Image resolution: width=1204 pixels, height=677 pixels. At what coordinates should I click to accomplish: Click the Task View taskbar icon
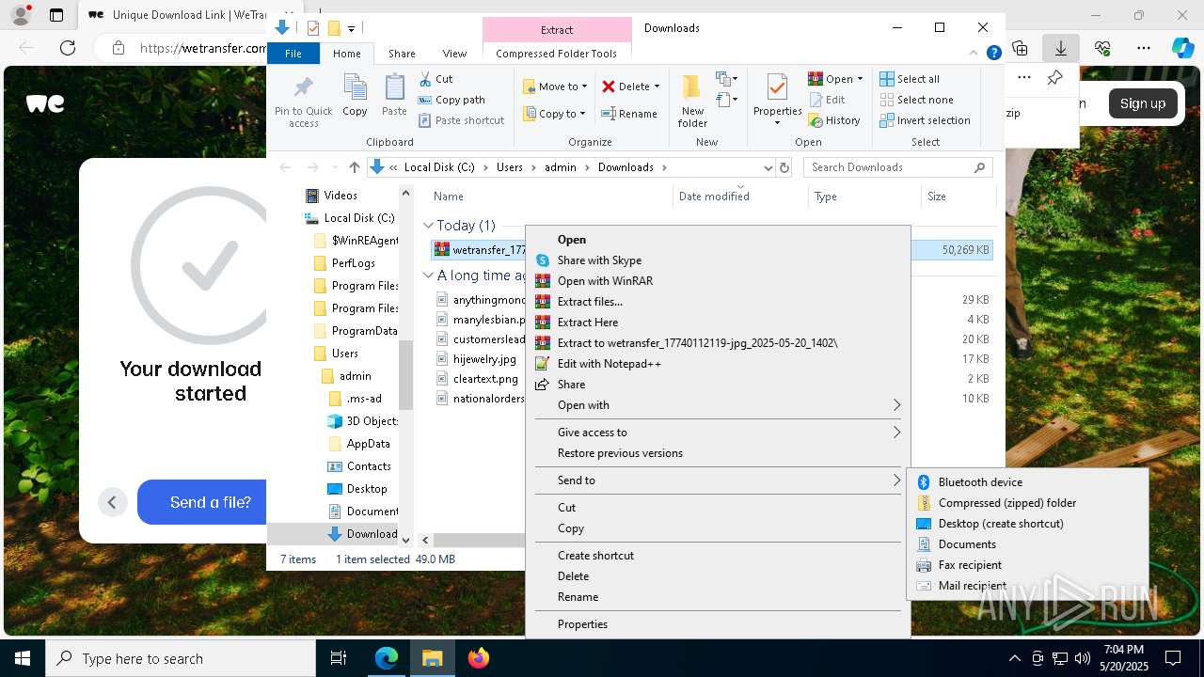point(339,658)
